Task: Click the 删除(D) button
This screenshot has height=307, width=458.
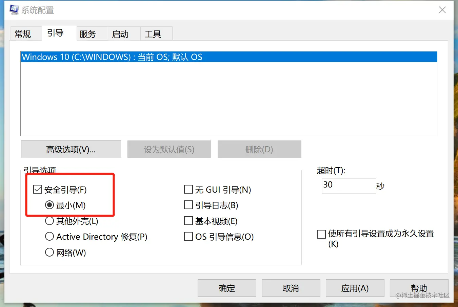Action: pyautogui.click(x=259, y=149)
